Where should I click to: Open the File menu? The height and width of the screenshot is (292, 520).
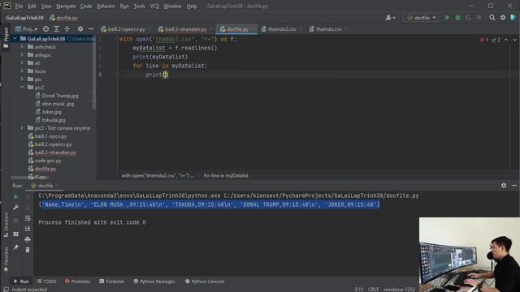(x=19, y=6)
